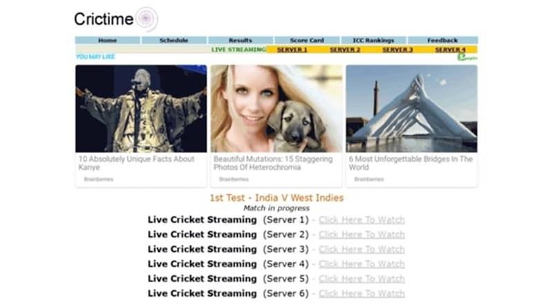Open the Results menu item
Screen dimensions: 553x307
coord(241,40)
